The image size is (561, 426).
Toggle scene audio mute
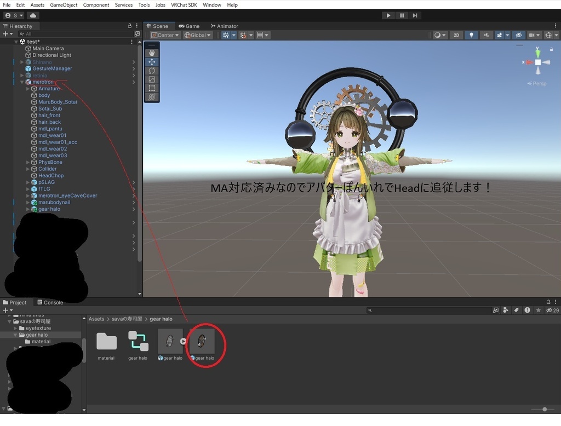(486, 35)
